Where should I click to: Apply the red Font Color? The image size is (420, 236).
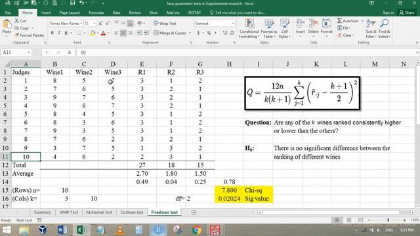pyautogui.click(x=104, y=33)
